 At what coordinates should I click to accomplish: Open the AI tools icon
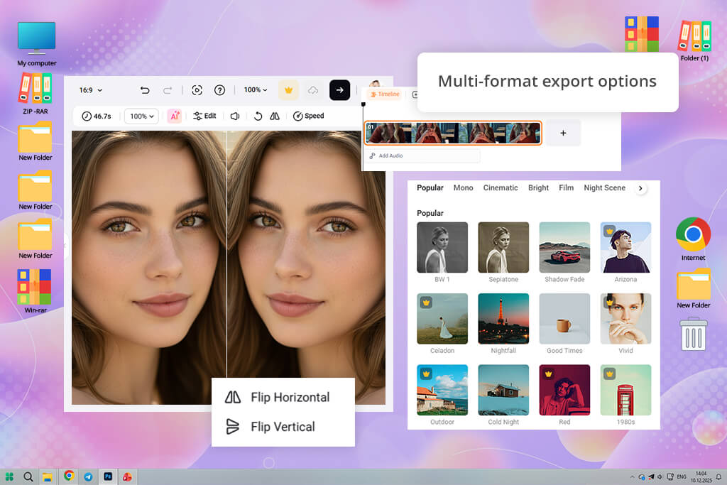click(x=175, y=116)
